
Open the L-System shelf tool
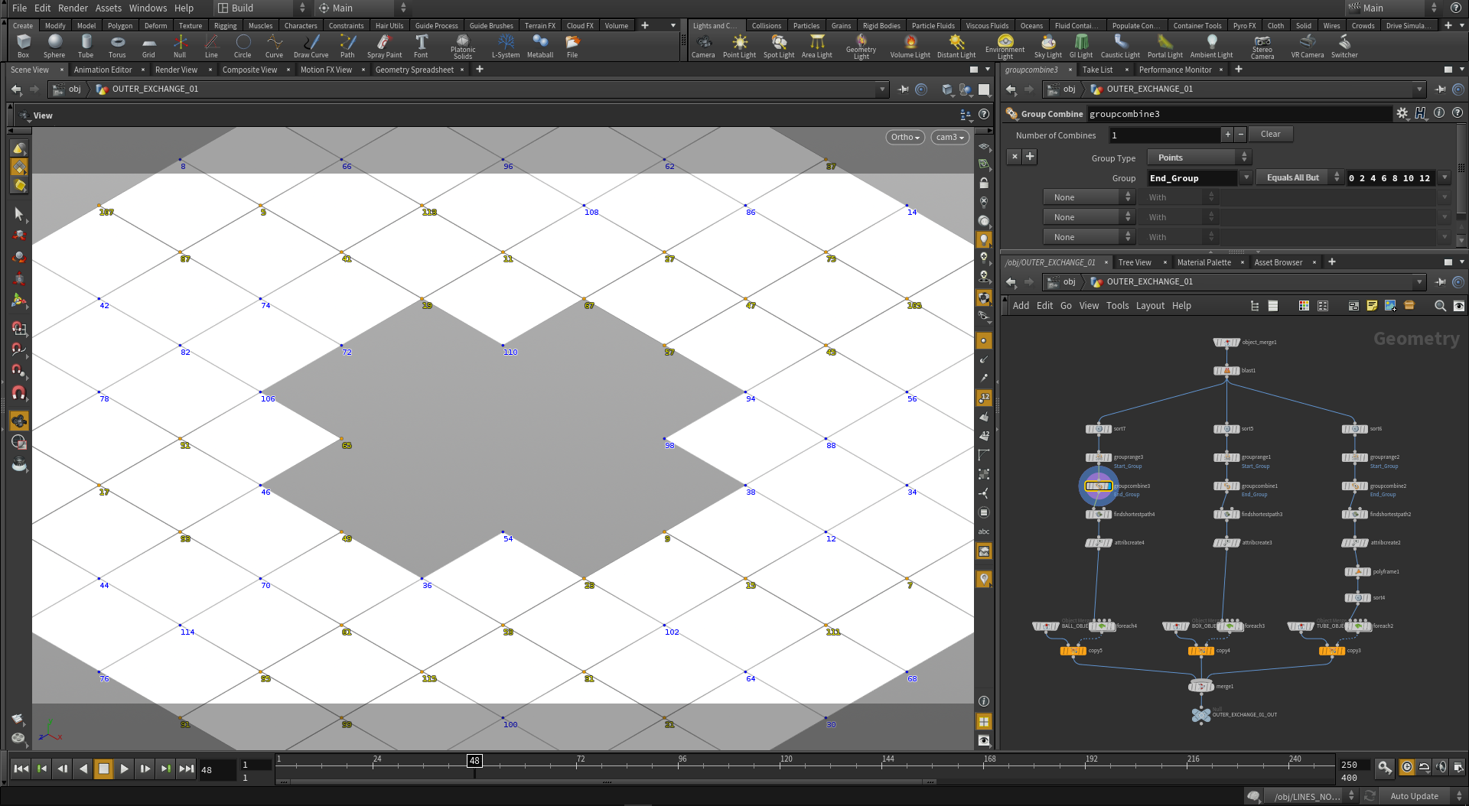tap(505, 46)
